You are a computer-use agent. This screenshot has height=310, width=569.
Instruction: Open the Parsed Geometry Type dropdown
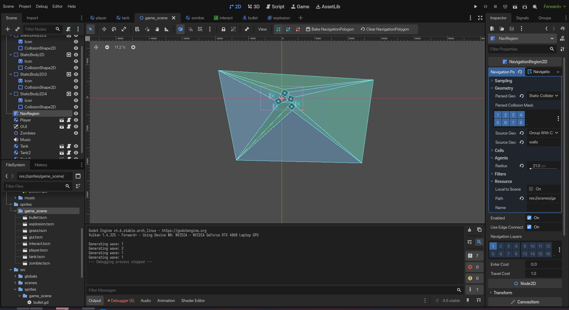(x=543, y=96)
